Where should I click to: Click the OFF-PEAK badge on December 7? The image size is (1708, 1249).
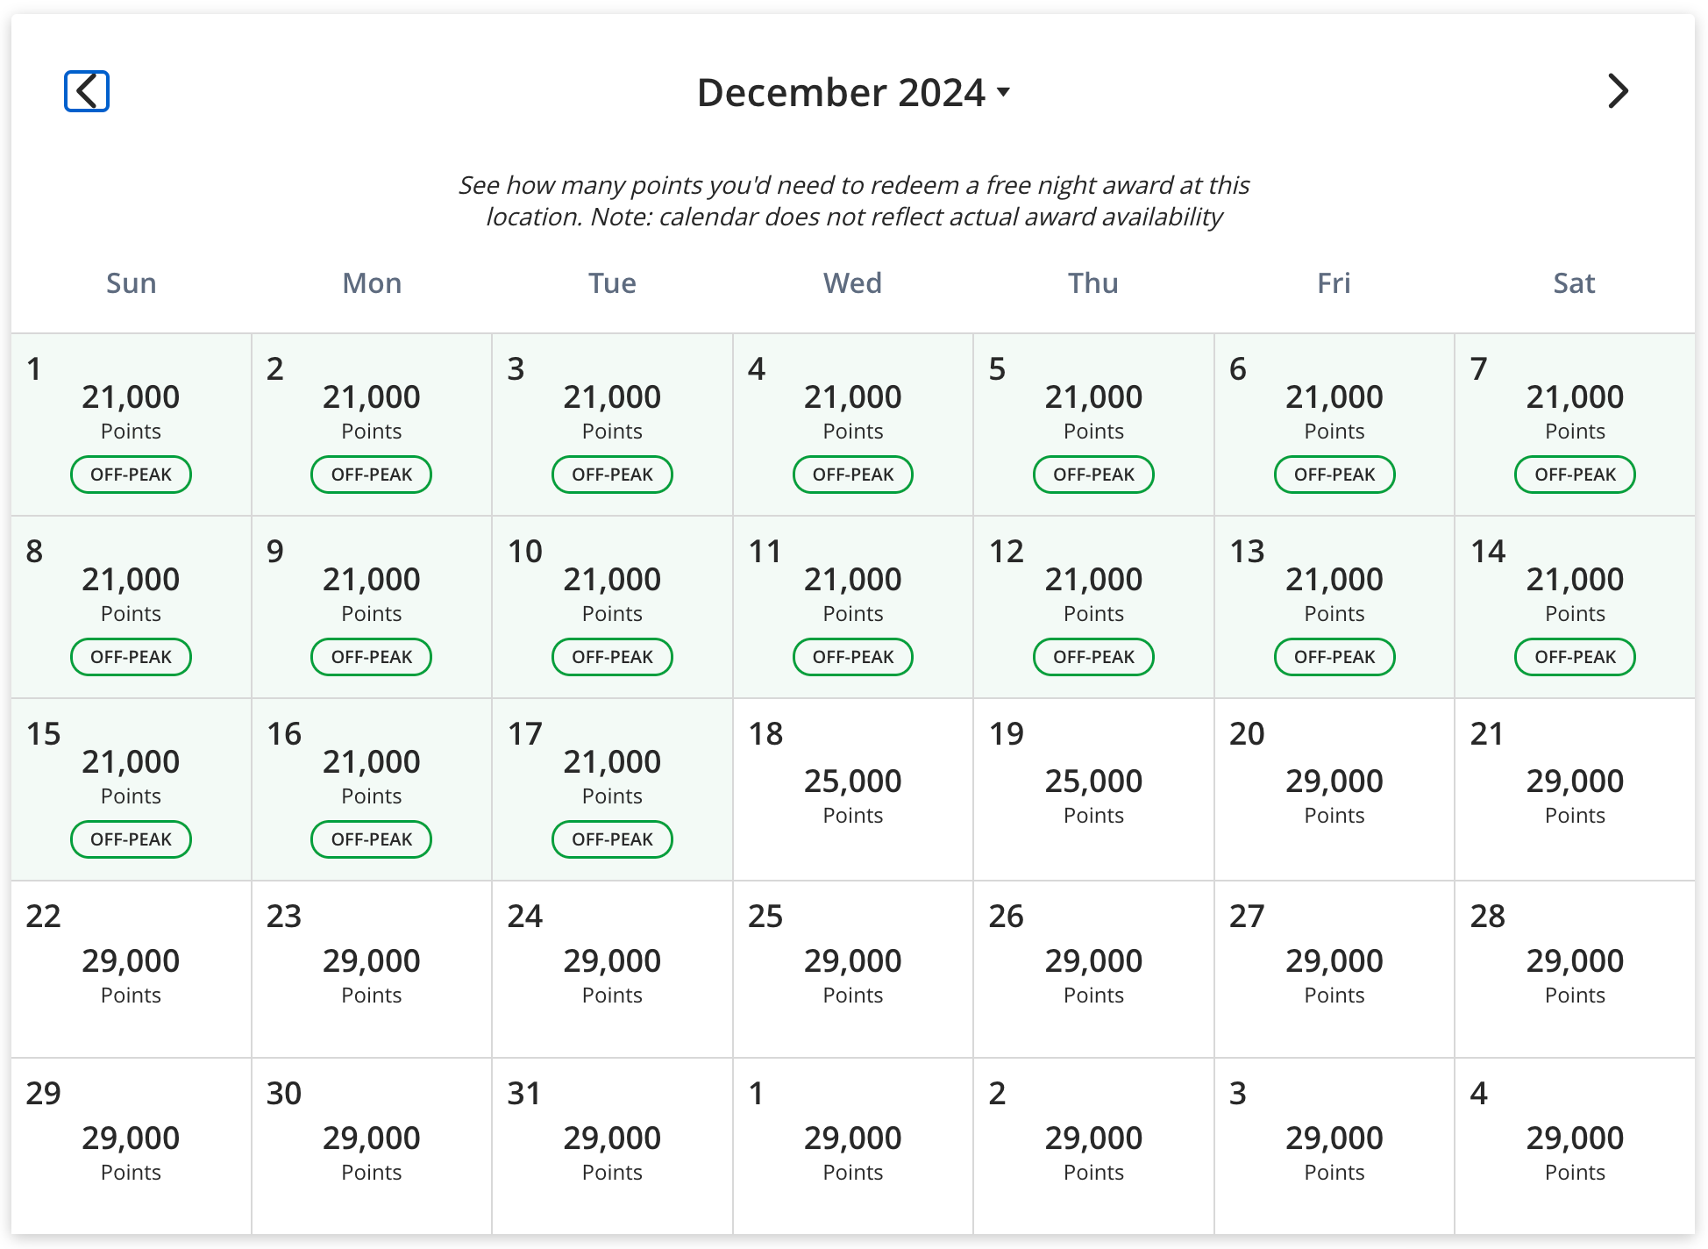pyautogui.click(x=1575, y=475)
